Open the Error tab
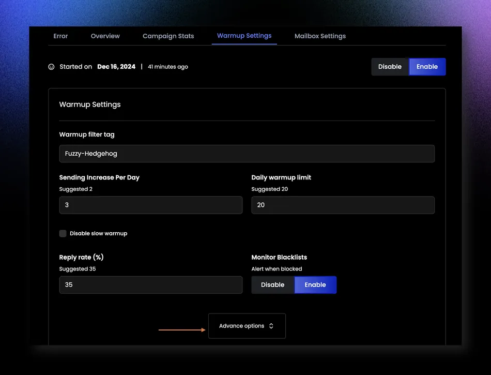491x375 pixels. click(60, 36)
